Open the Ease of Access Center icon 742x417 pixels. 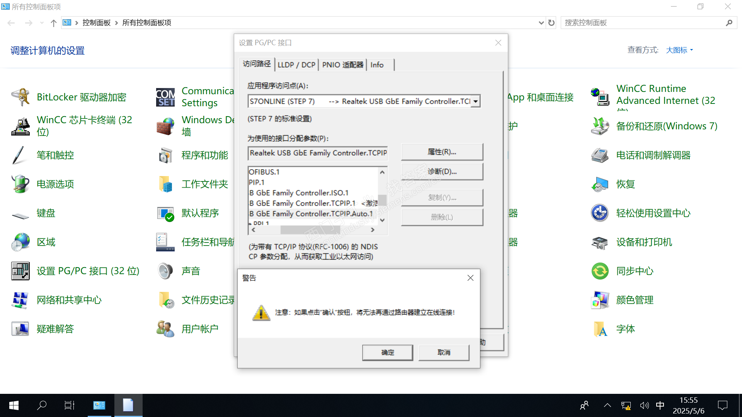(x=600, y=213)
